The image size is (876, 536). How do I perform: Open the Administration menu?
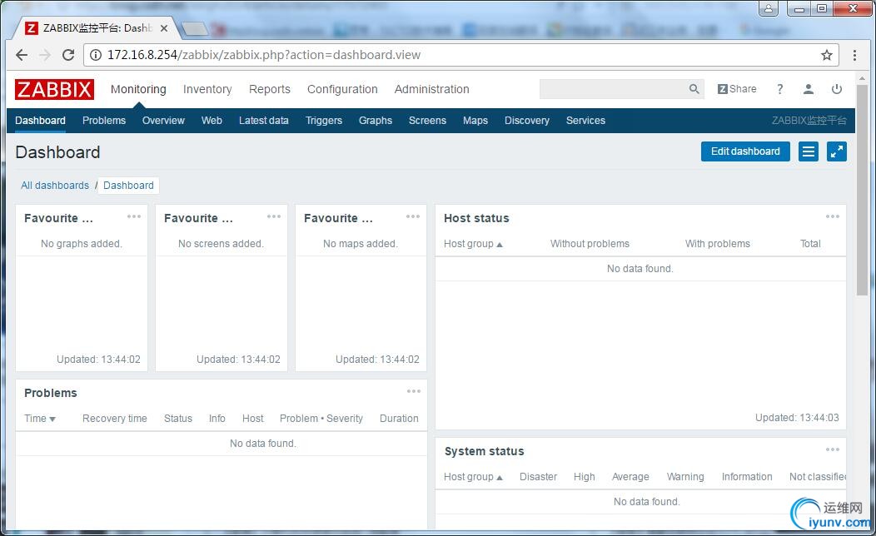coord(432,89)
